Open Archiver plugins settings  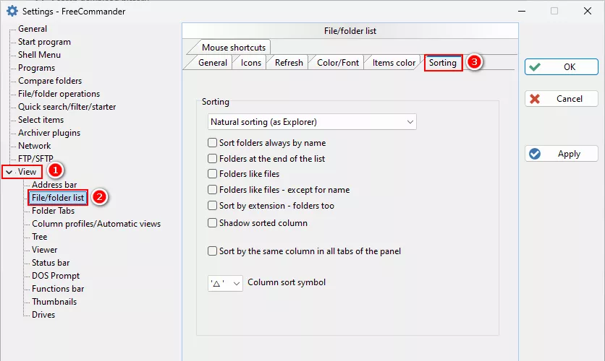tap(49, 133)
